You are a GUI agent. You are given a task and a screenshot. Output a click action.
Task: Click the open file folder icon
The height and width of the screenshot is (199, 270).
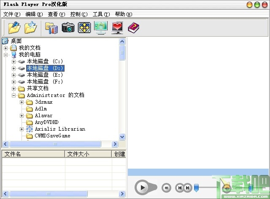14,27
